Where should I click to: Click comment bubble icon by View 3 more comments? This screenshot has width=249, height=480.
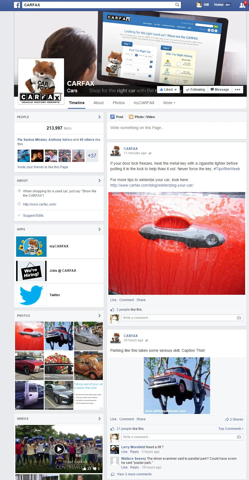click(112, 474)
